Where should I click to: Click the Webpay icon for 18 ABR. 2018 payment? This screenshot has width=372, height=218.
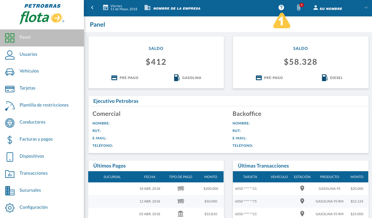pos(180,188)
